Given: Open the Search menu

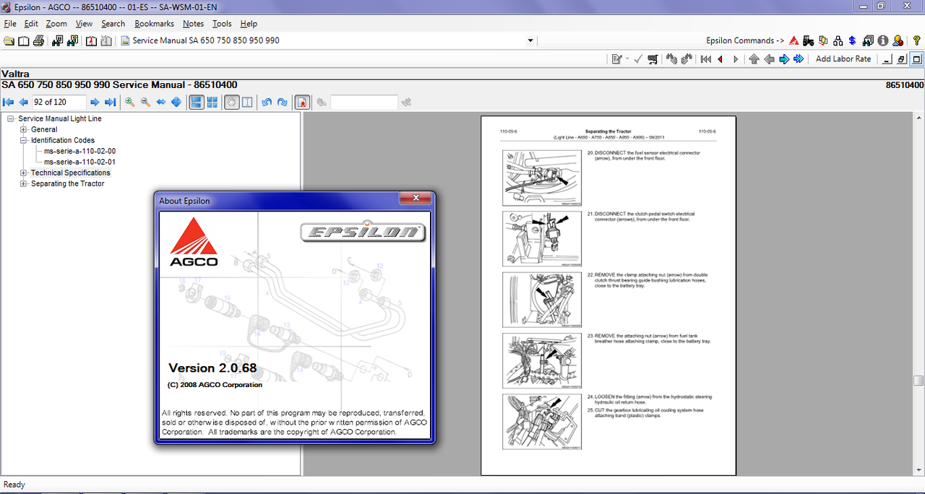Looking at the screenshot, I should pyautogui.click(x=113, y=24).
